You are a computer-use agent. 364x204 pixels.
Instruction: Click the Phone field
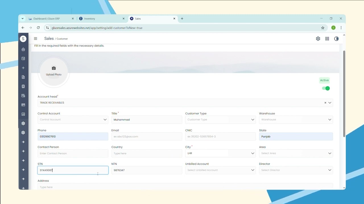pos(73,137)
